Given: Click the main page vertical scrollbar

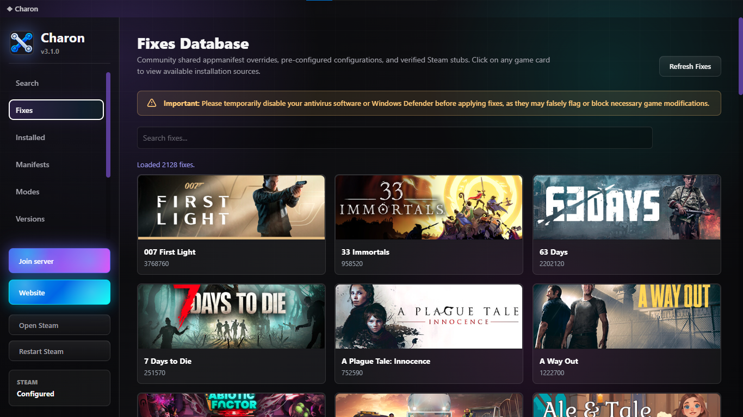Looking at the screenshot, I should point(740,56).
